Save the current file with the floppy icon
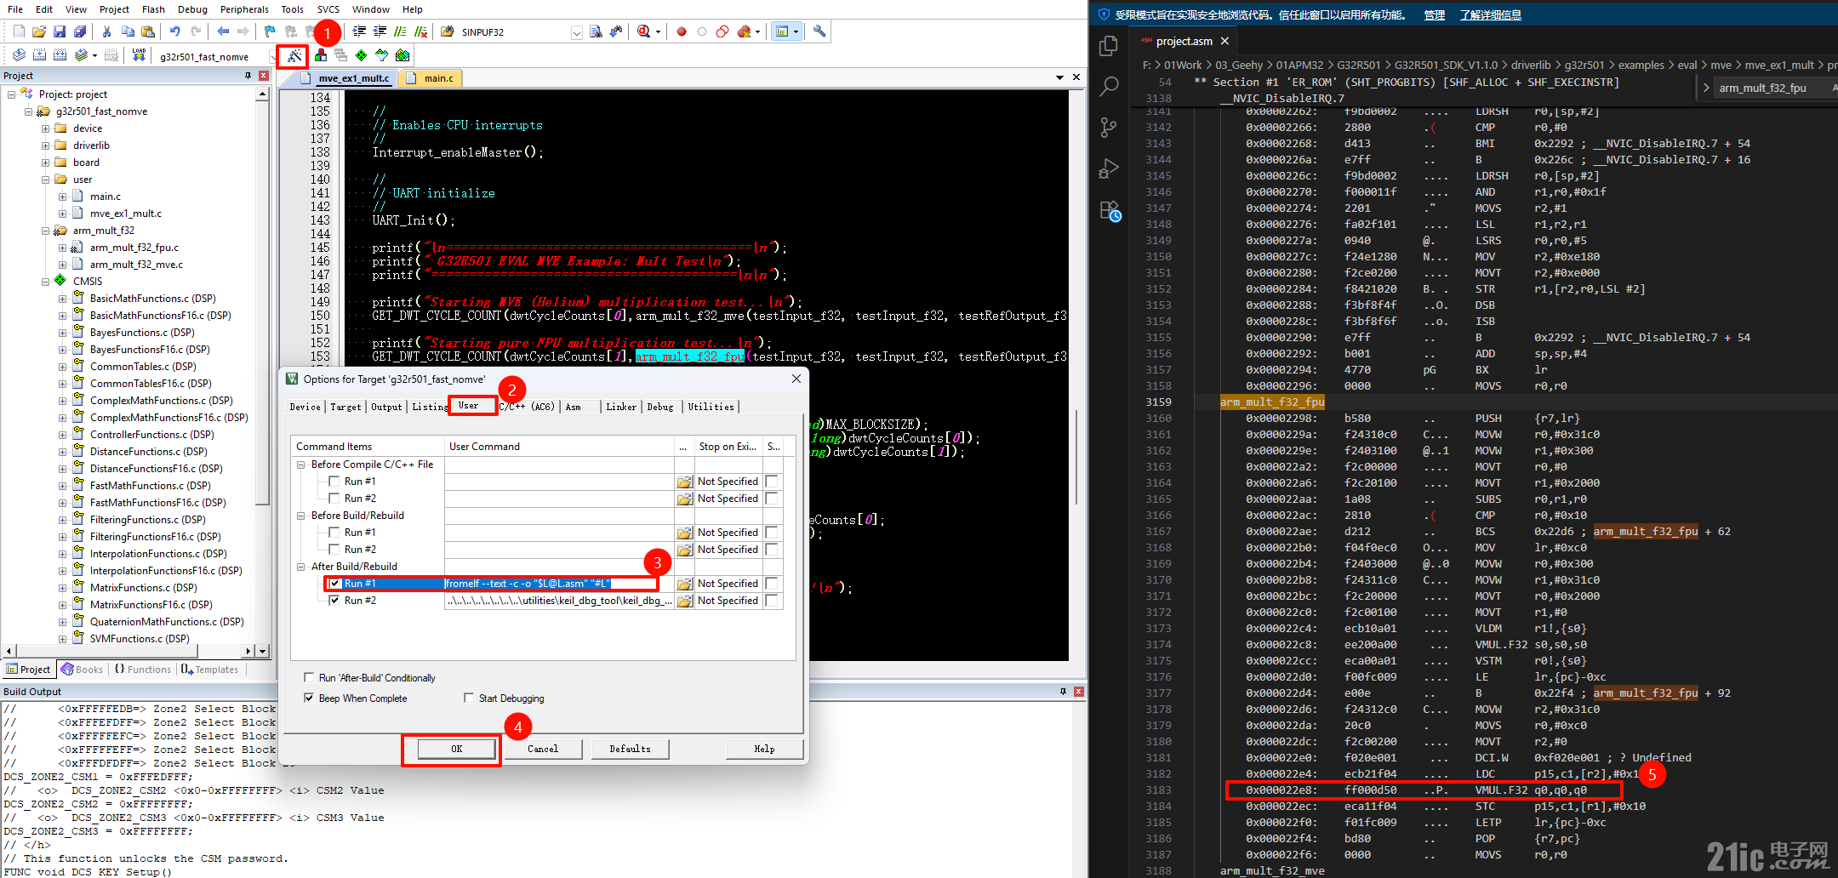Screen dimensions: 1838x878 pos(60,31)
